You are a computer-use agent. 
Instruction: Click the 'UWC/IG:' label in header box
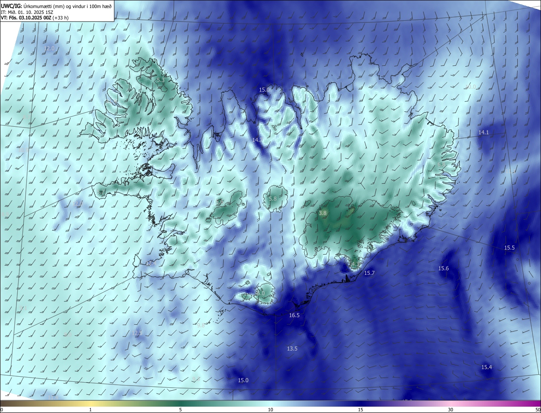click(x=11, y=6)
